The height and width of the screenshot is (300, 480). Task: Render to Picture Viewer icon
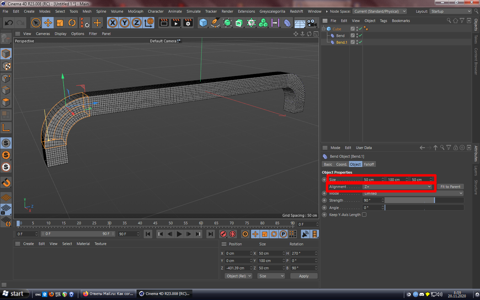(176, 23)
